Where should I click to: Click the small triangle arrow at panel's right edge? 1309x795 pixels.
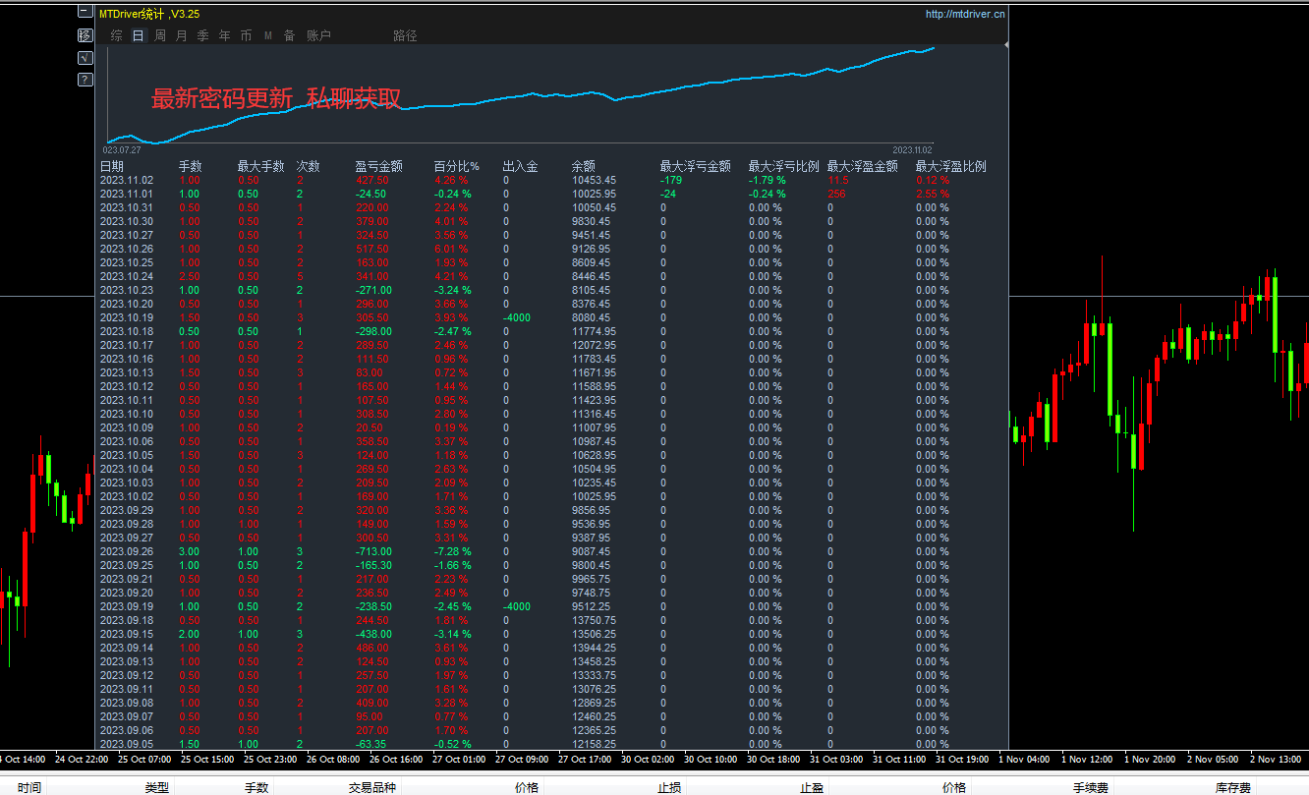(x=1005, y=44)
